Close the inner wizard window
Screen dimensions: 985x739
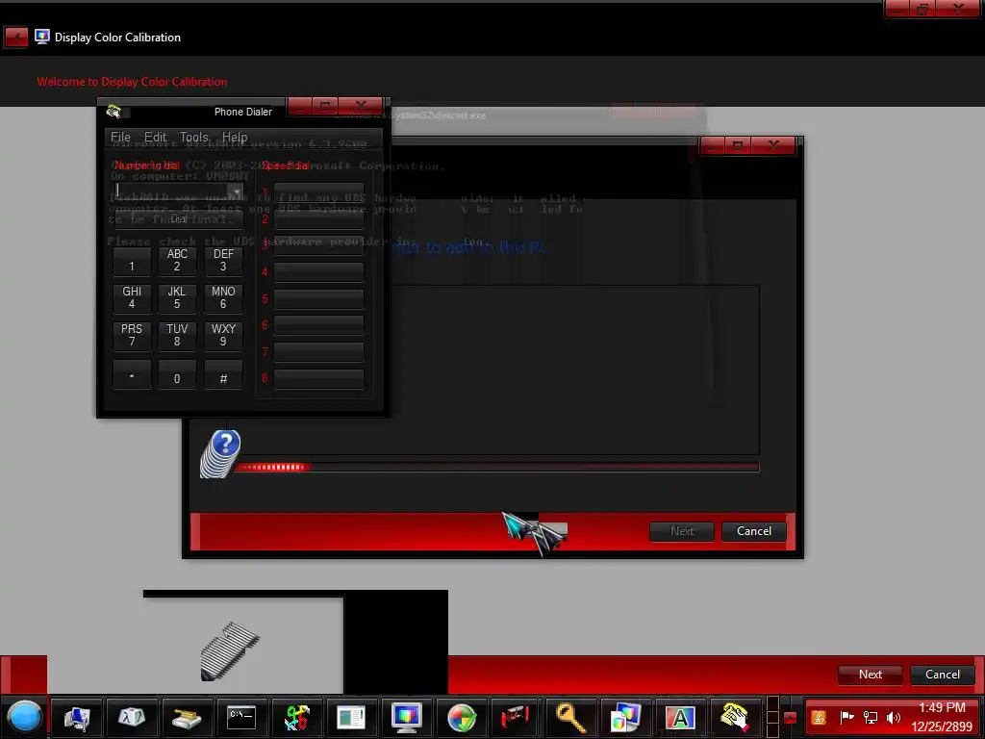pyautogui.click(x=773, y=145)
